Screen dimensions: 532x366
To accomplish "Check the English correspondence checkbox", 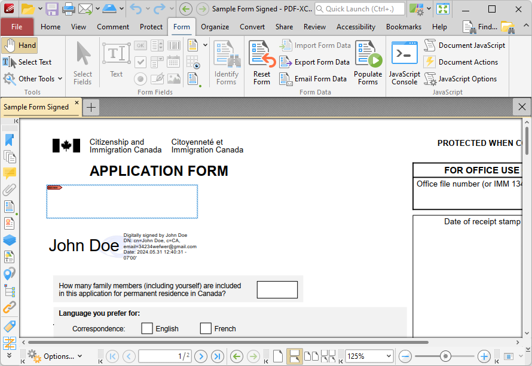I will click(x=147, y=328).
